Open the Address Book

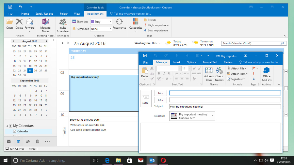(x=209, y=74)
